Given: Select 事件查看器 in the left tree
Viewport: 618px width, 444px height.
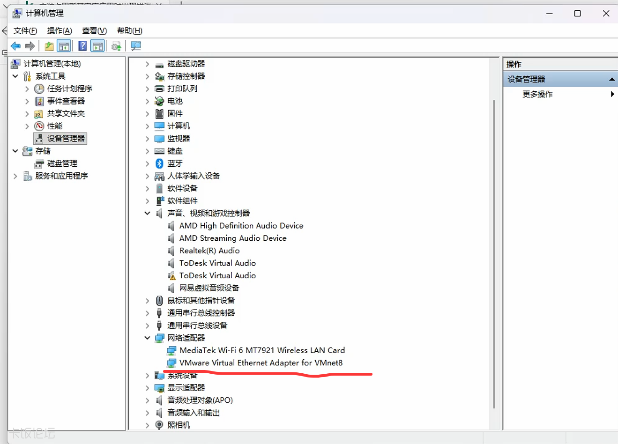Looking at the screenshot, I should 66,101.
